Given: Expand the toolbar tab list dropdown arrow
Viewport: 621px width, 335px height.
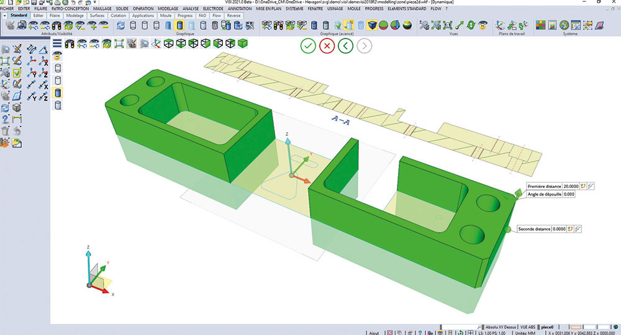Looking at the screenshot, I should (x=4, y=16).
